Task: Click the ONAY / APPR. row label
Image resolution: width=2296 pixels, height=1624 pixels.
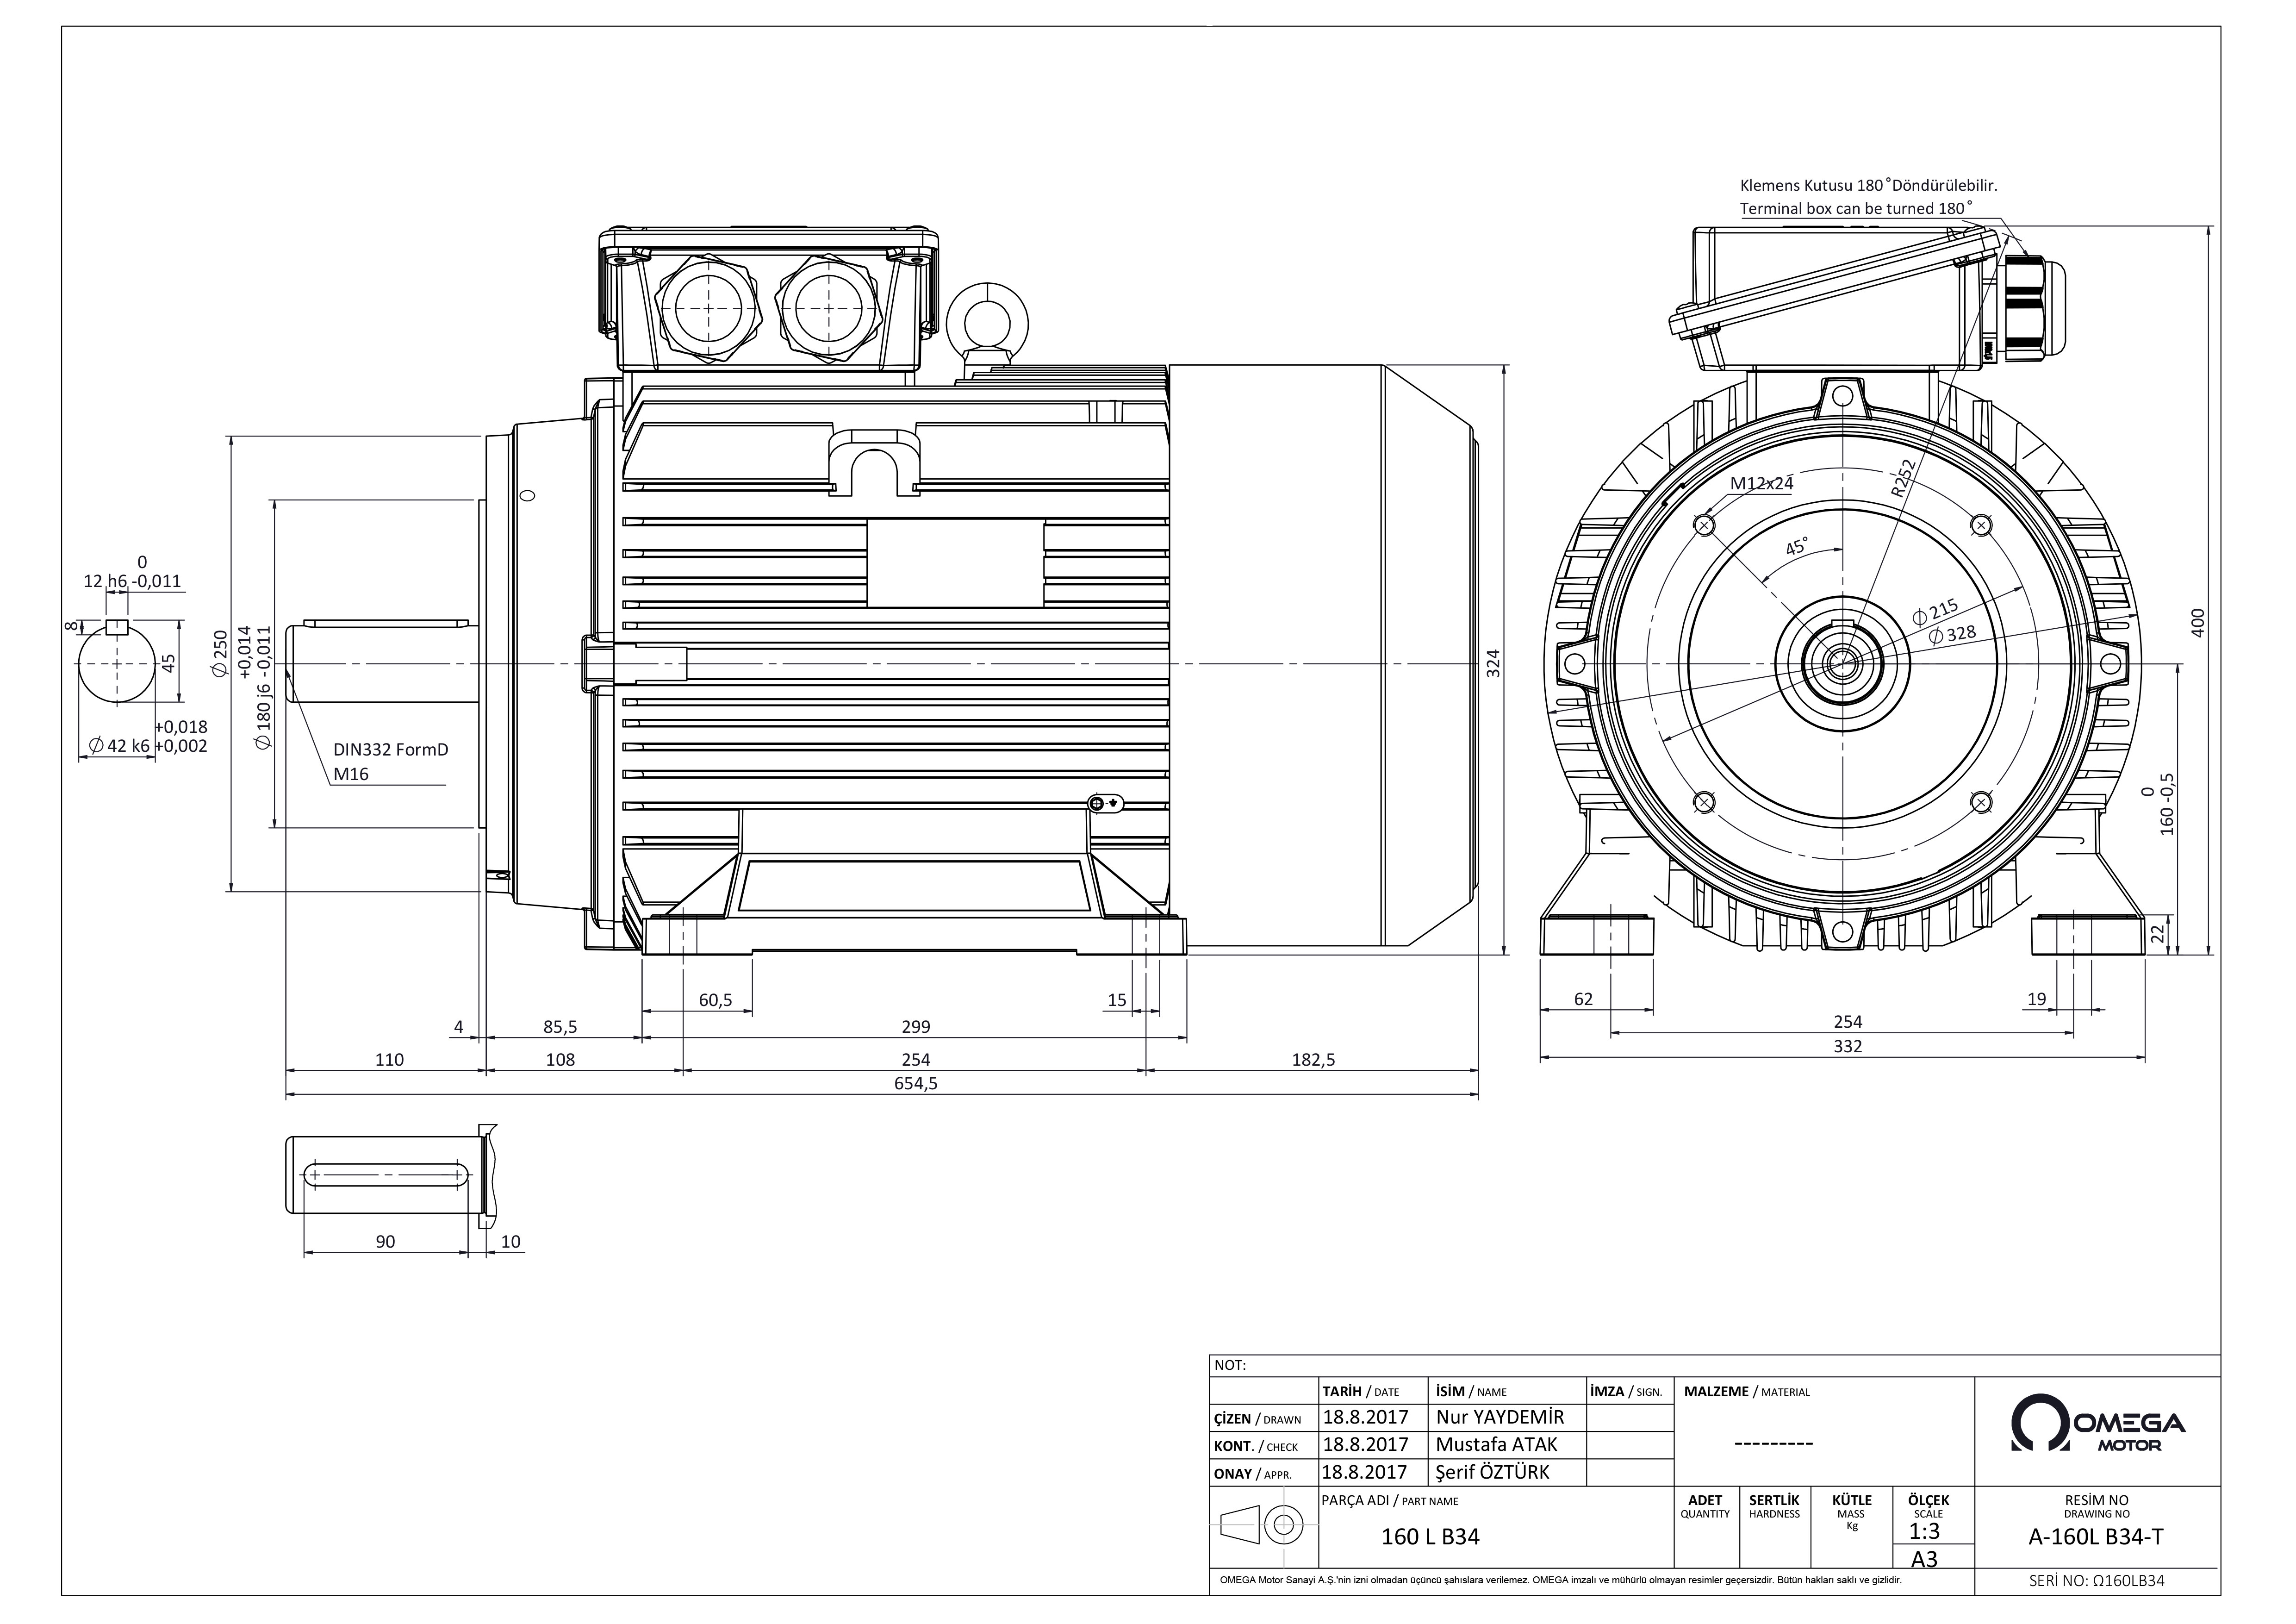Action: click(x=1252, y=1473)
